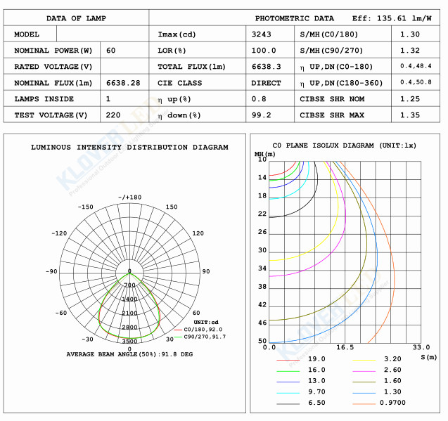
Task: Click the gray 6.50 legend line
Action: (x=288, y=404)
